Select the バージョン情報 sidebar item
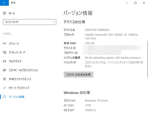Image resolution: width=148 pixels, height=113 pixels. [x=16, y=97]
